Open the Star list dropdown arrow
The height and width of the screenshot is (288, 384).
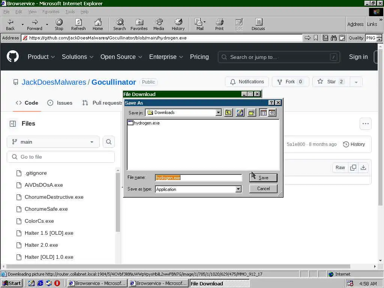coord(356,82)
